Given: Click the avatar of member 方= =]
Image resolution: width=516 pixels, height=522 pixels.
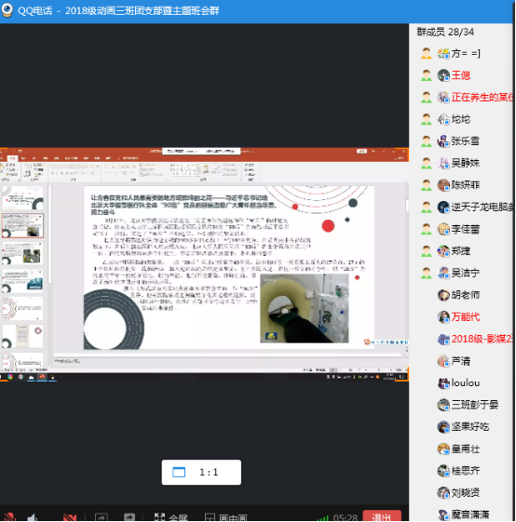Looking at the screenshot, I should pos(443,53).
